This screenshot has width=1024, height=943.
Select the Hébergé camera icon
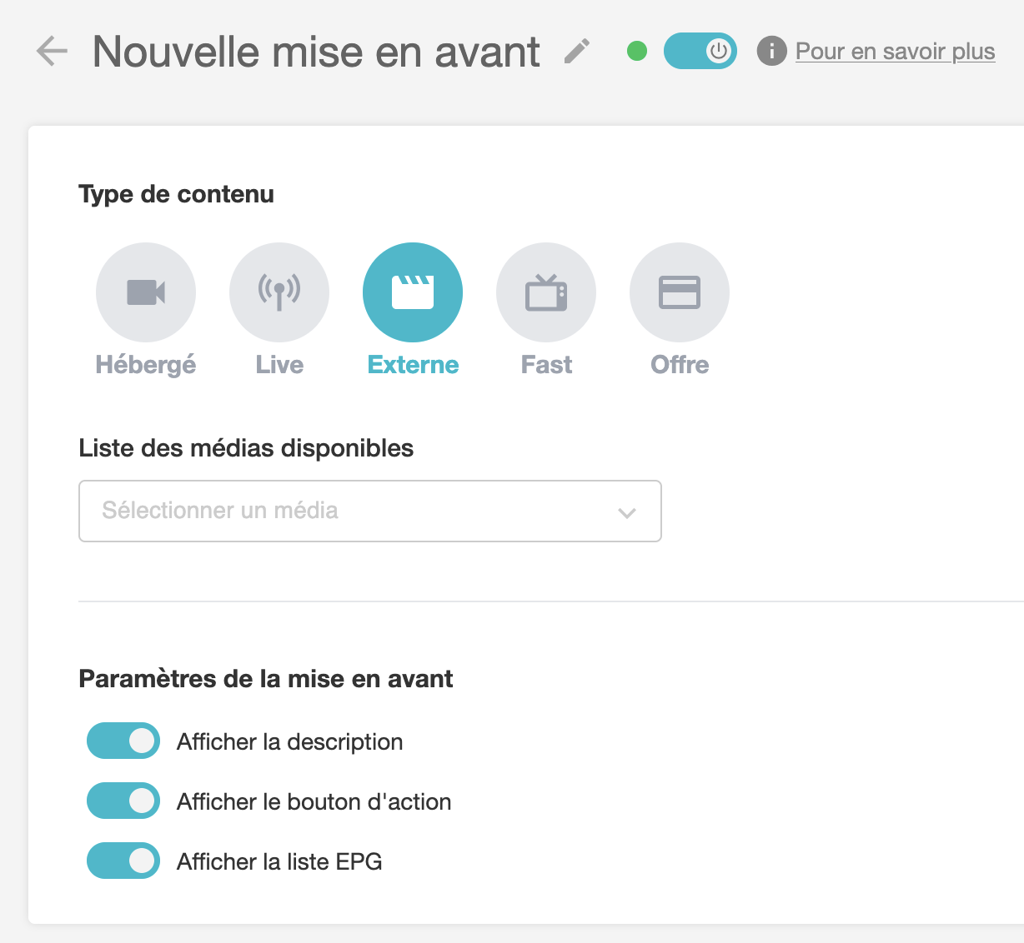[x=146, y=292]
